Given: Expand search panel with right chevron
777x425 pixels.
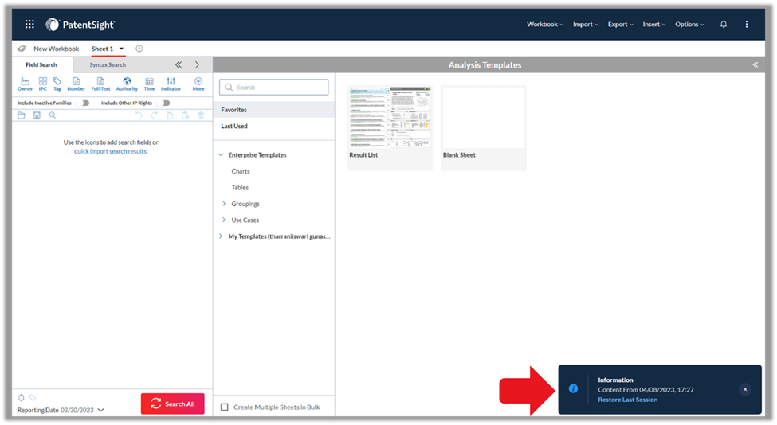Looking at the screenshot, I should tap(197, 64).
